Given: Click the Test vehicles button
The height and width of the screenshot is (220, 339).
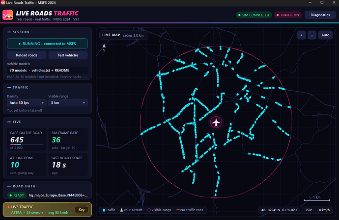Looking at the screenshot, I should [68, 55].
